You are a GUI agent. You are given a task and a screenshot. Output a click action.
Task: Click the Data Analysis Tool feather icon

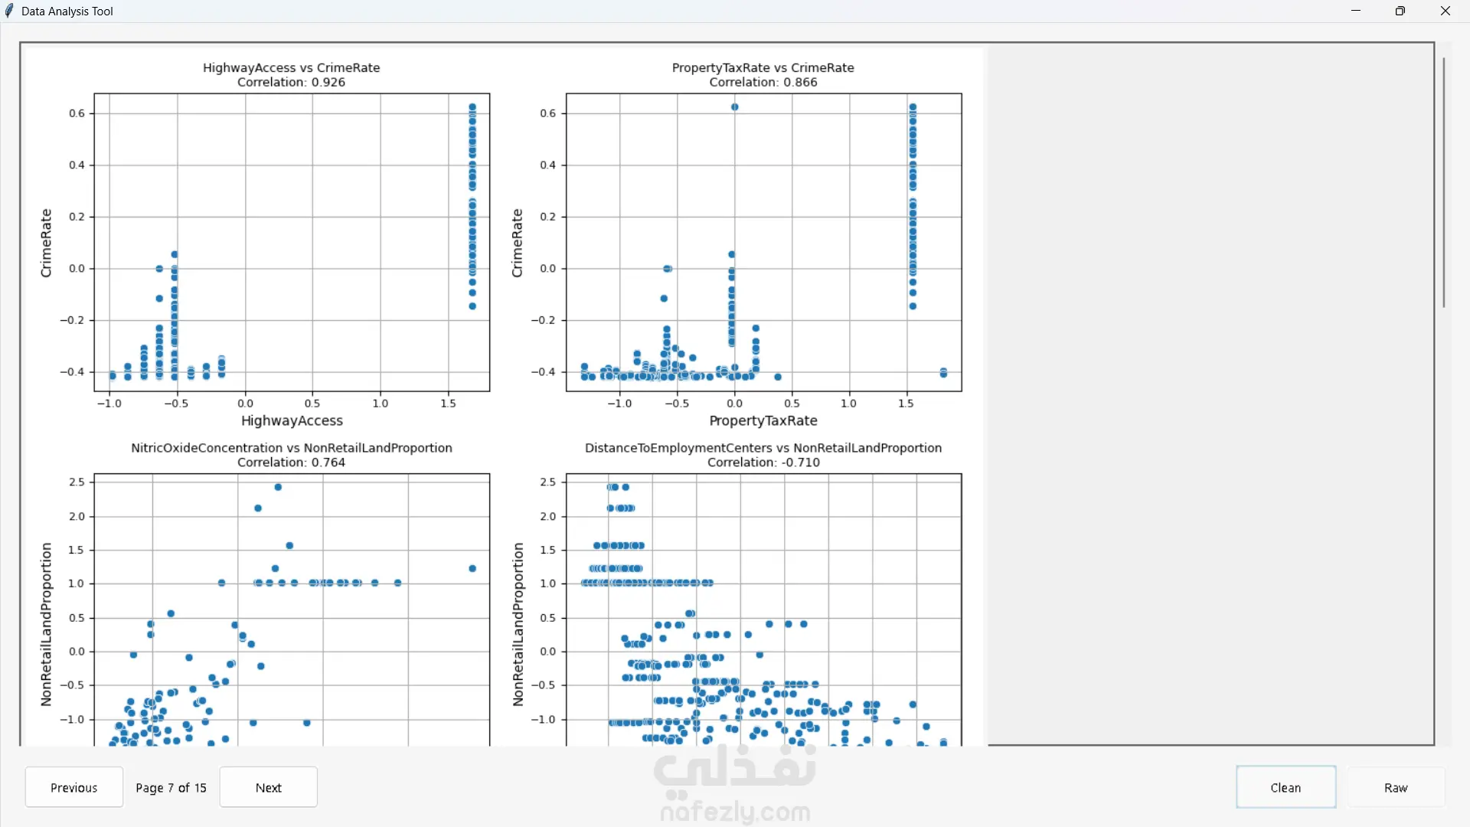[x=9, y=11]
